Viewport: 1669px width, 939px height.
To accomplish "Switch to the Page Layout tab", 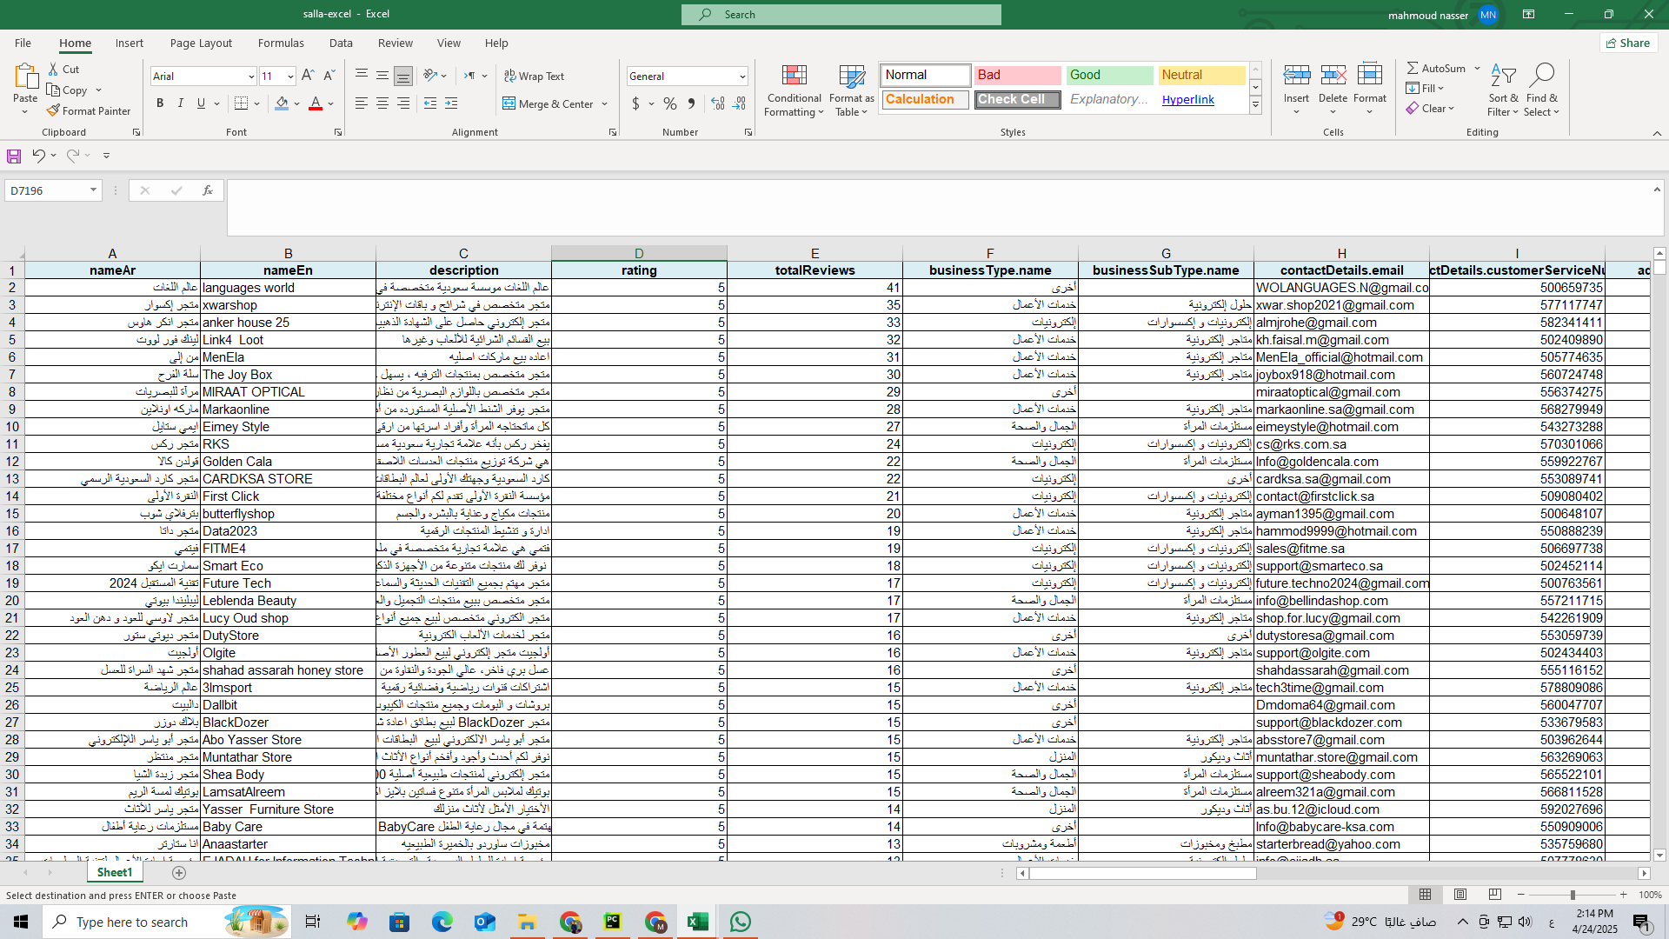I will click(201, 43).
